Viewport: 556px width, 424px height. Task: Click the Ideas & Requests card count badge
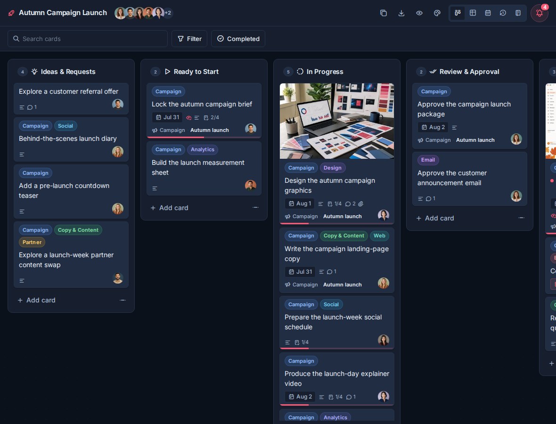22,72
